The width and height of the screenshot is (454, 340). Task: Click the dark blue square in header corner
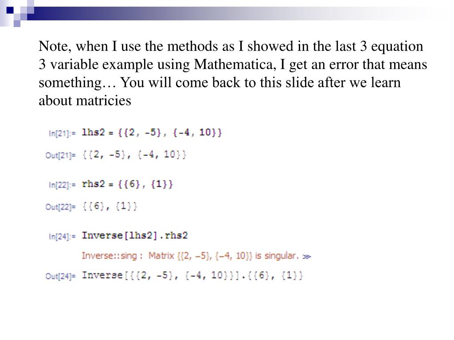coord(10,10)
